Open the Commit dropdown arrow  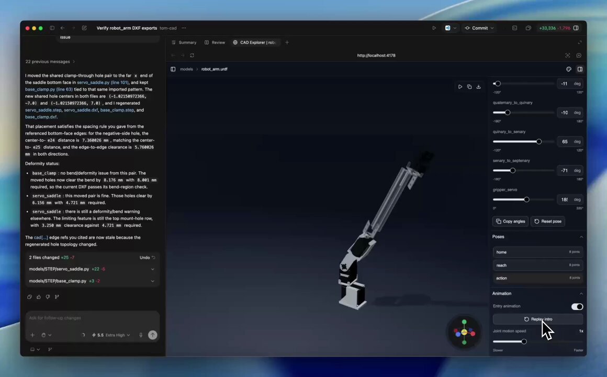coord(492,28)
